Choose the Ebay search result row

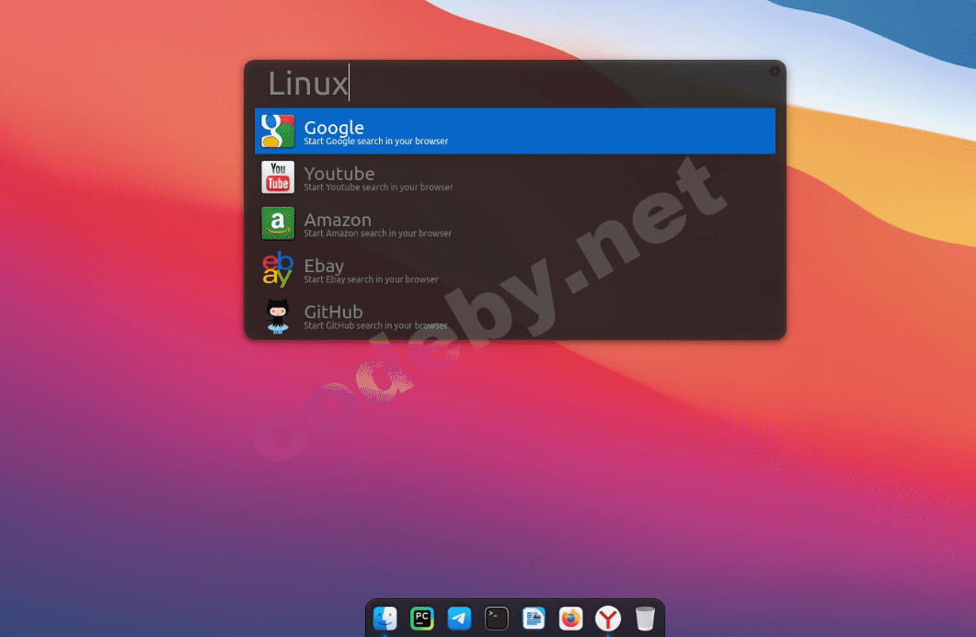click(x=515, y=269)
